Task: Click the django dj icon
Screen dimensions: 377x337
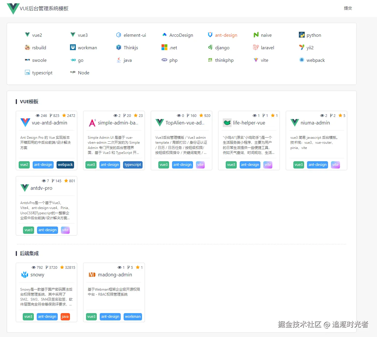Action: pos(210,47)
